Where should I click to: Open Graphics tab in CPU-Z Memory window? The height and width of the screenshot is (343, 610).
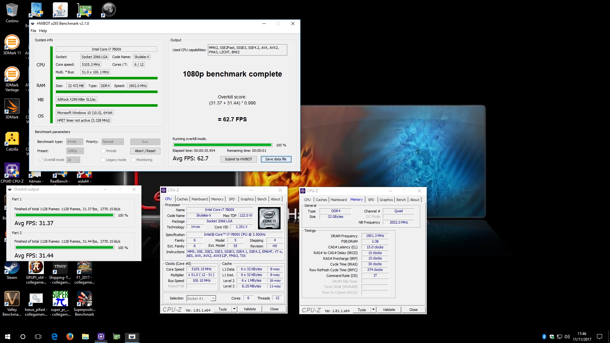tap(386, 200)
